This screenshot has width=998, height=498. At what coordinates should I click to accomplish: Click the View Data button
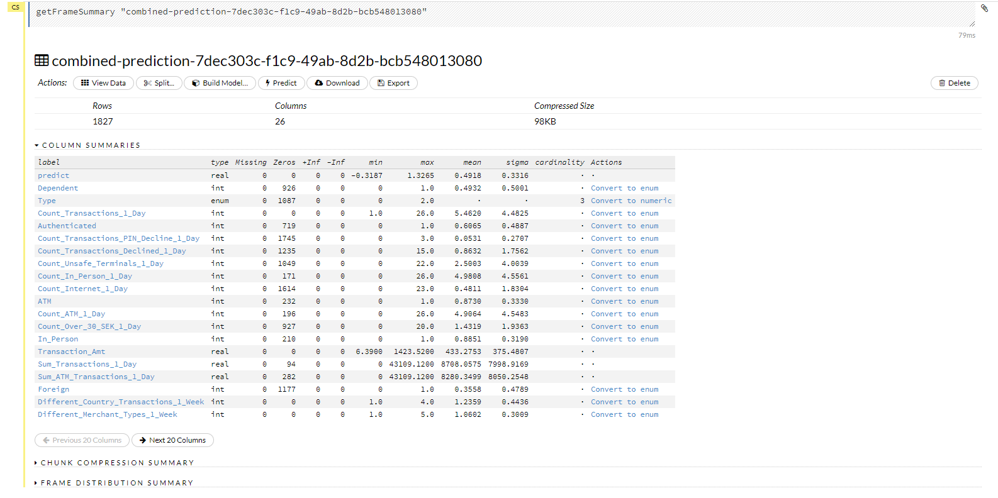coord(103,83)
